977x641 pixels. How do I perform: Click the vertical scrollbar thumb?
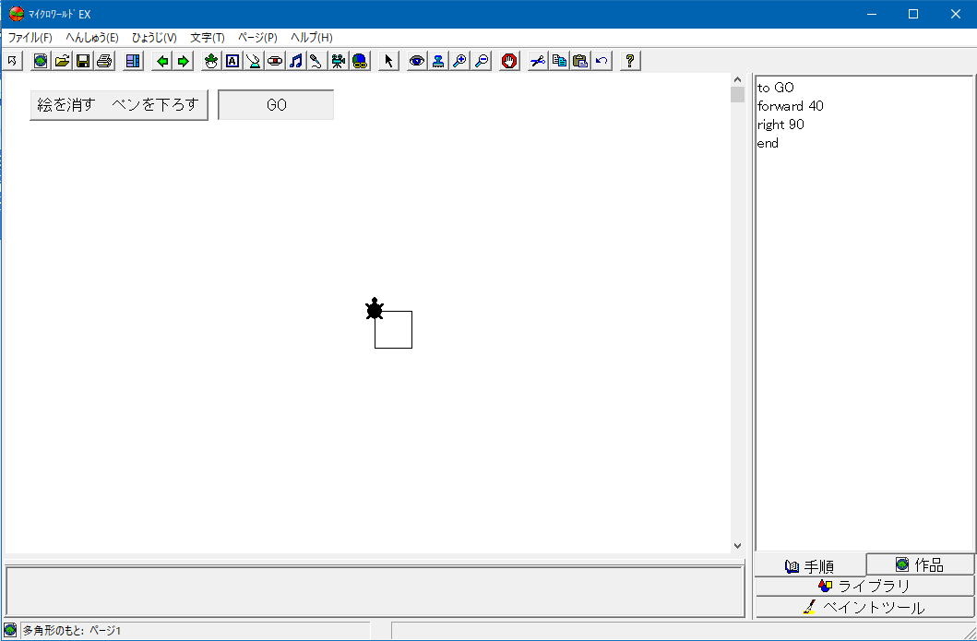pyautogui.click(x=737, y=95)
